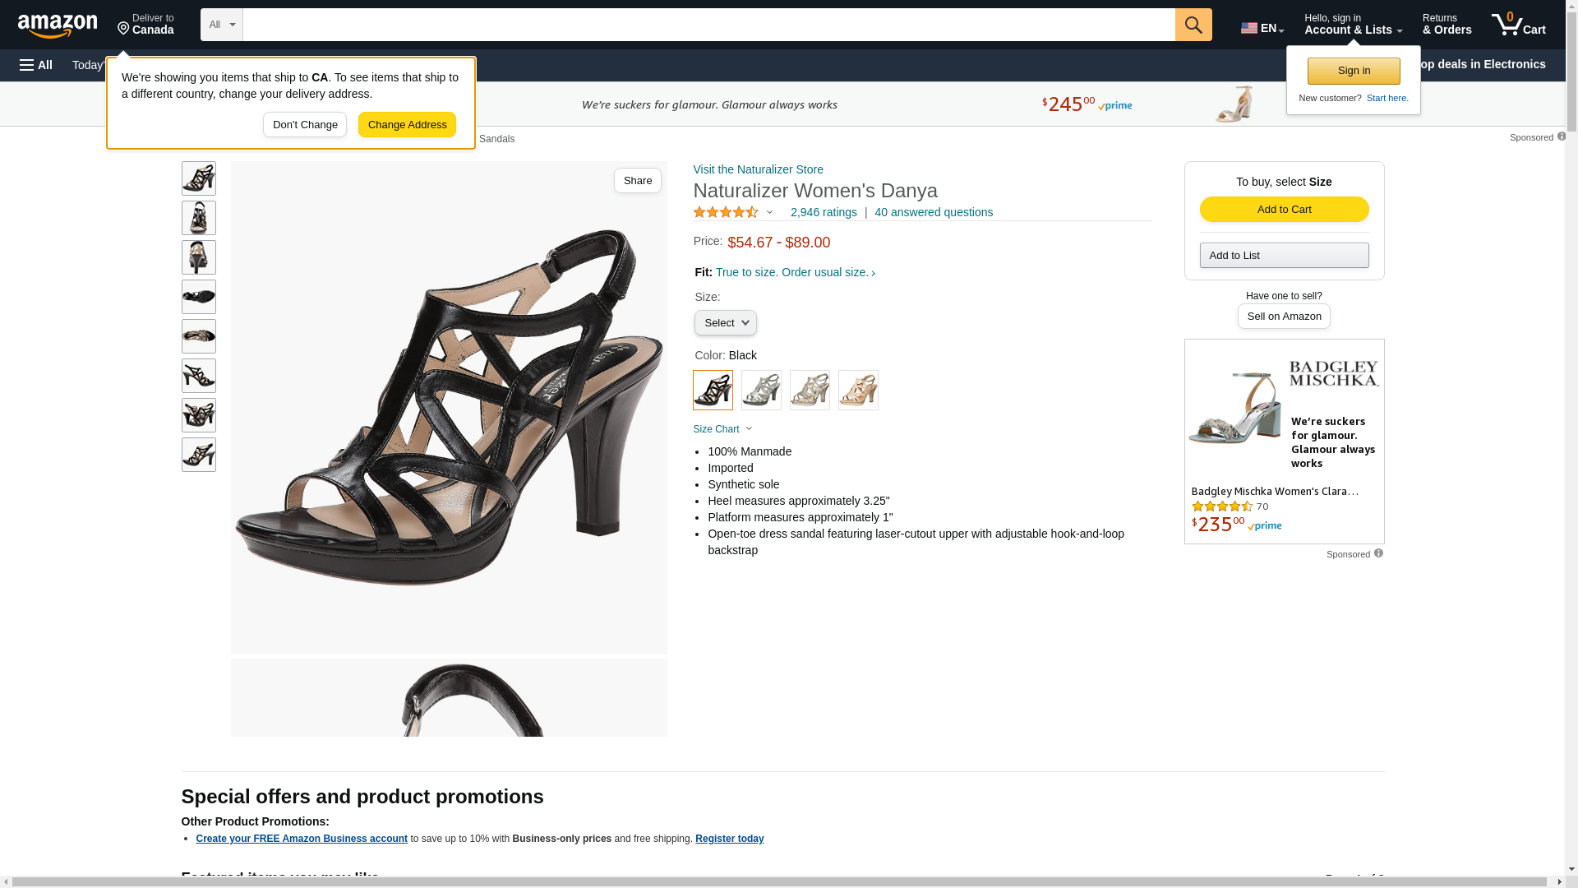Select the Black color swatch
The width and height of the screenshot is (1578, 888).
tap(713, 391)
